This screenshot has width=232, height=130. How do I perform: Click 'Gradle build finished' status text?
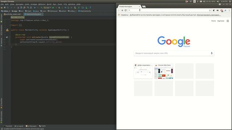24,129
